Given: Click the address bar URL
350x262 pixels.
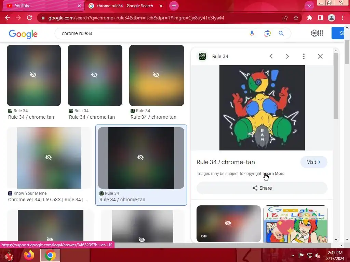Looking at the screenshot, I should click(136, 18).
